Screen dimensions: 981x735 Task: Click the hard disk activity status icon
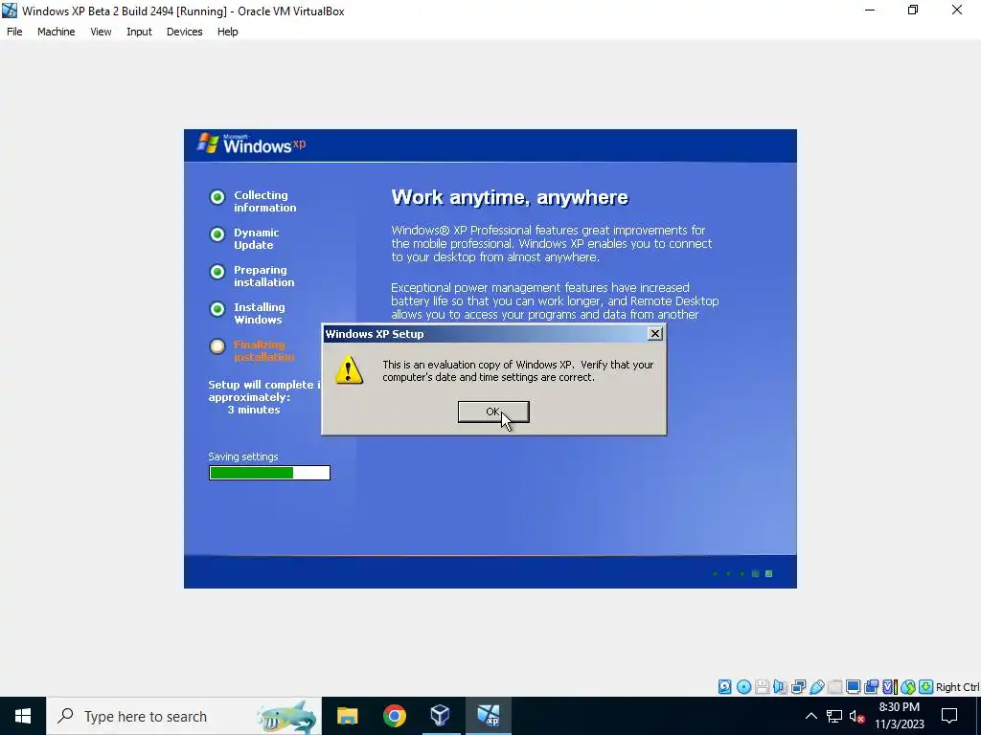(724, 687)
